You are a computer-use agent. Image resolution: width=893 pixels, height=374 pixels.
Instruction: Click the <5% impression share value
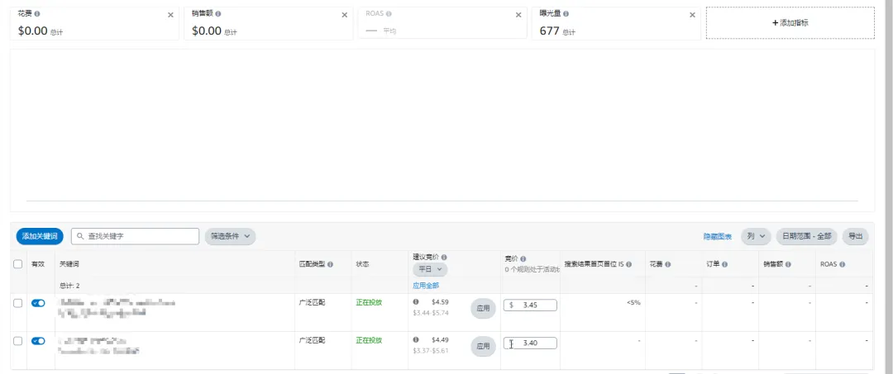point(633,302)
